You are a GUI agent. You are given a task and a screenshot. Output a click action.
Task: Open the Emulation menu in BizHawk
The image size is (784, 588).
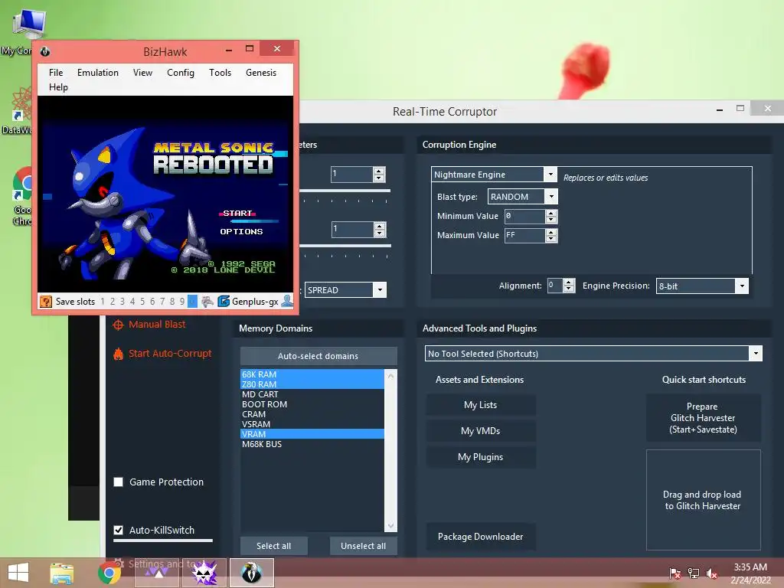coord(98,73)
